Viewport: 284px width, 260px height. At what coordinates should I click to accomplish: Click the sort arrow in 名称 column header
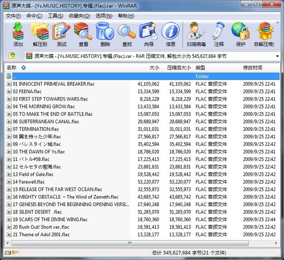pos(23,68)
